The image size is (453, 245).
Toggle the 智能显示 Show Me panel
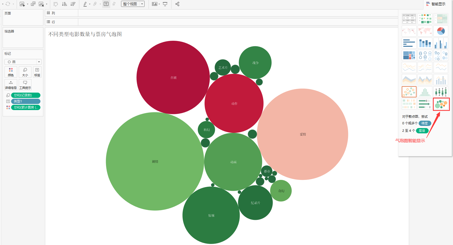(x=436, y=4)
